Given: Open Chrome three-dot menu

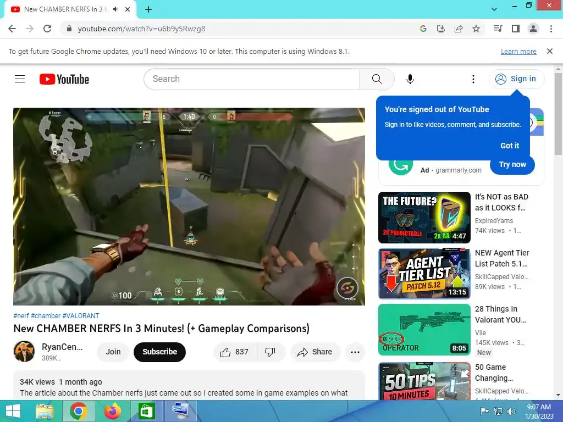Looking at the screenshot, I should coord(551,29).
